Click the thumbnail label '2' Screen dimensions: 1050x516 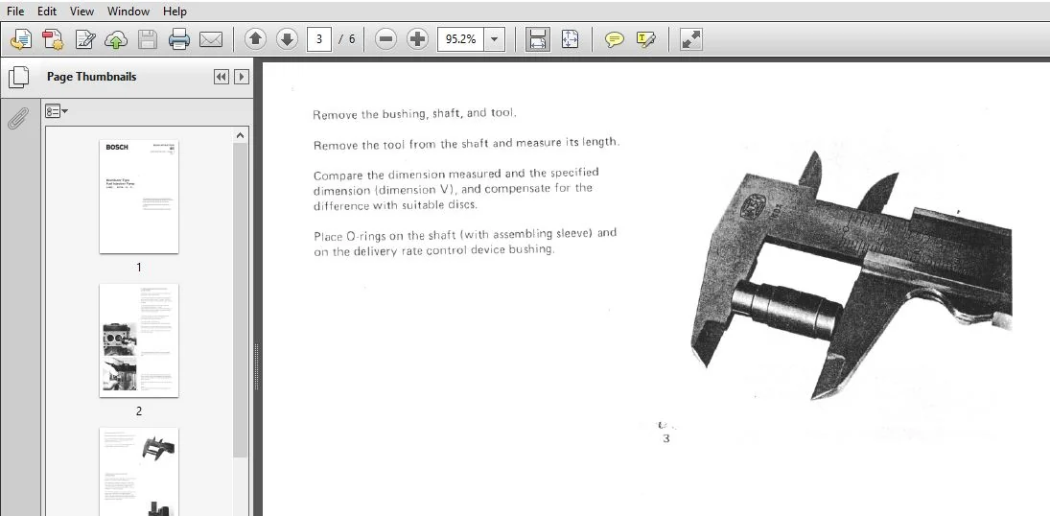point(139,411)
